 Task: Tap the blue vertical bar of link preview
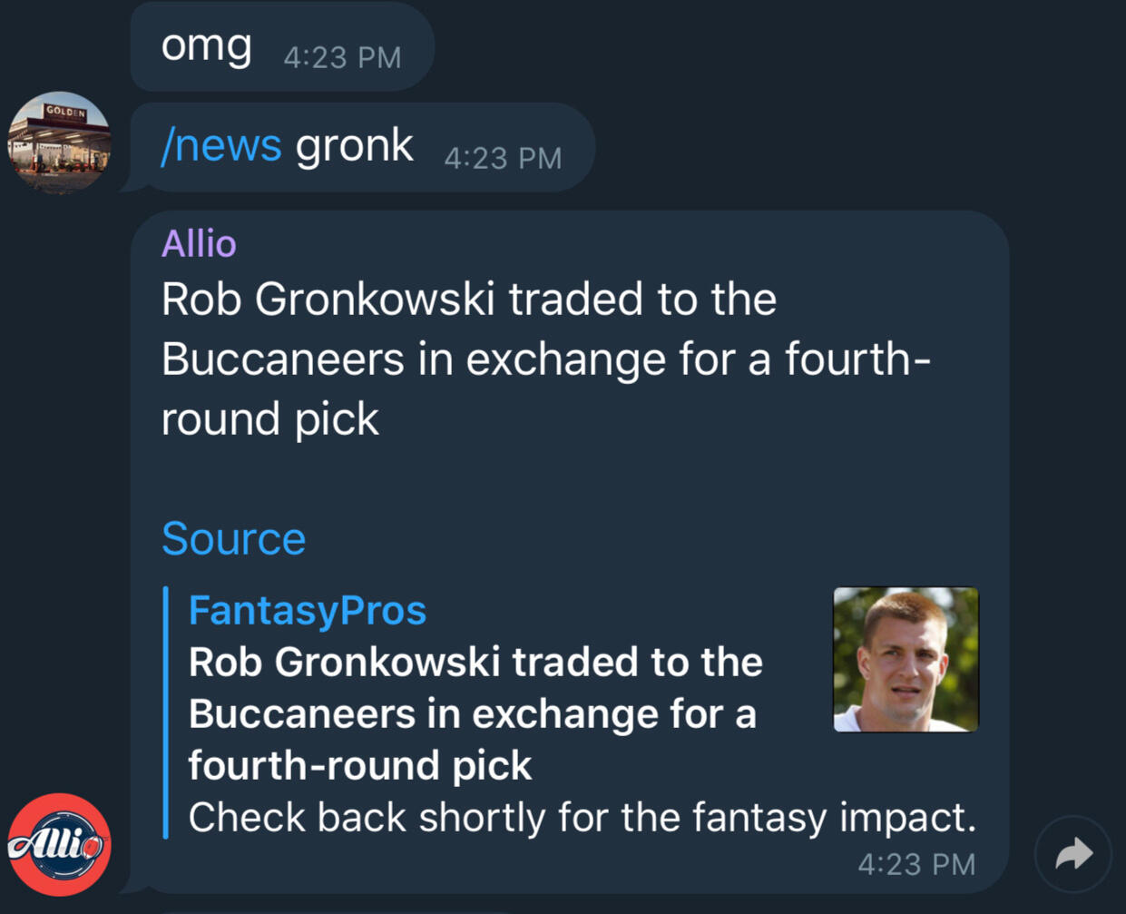[165, 713]
